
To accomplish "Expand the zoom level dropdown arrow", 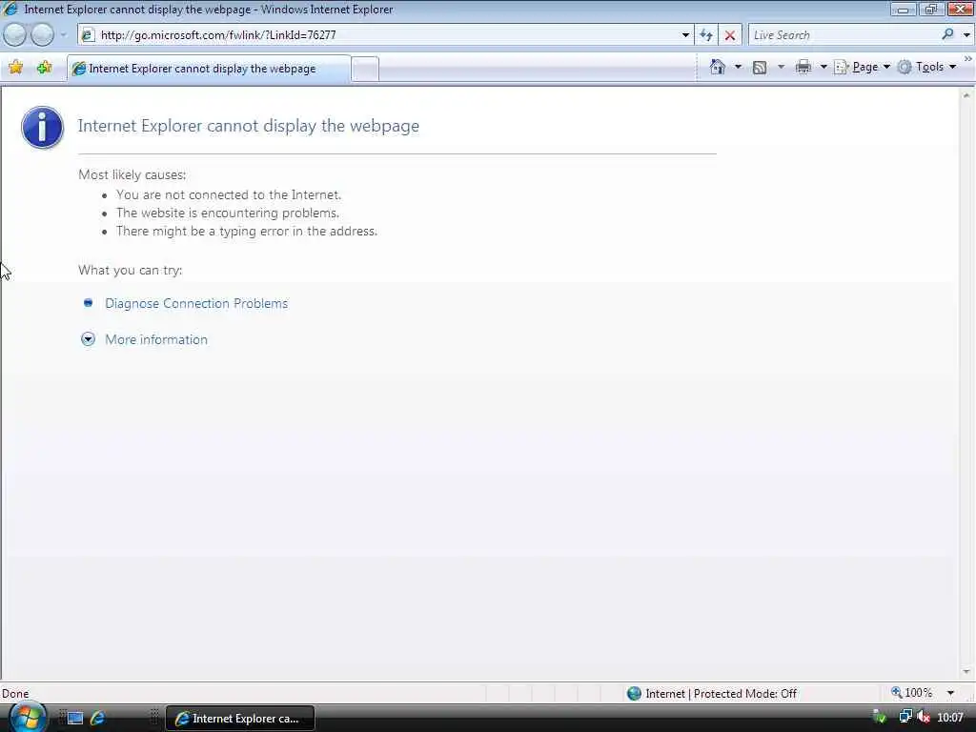I will [x=950, y=693].
